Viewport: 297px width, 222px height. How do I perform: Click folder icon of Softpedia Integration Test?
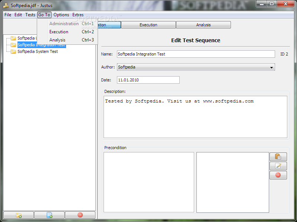pos(13,45)
